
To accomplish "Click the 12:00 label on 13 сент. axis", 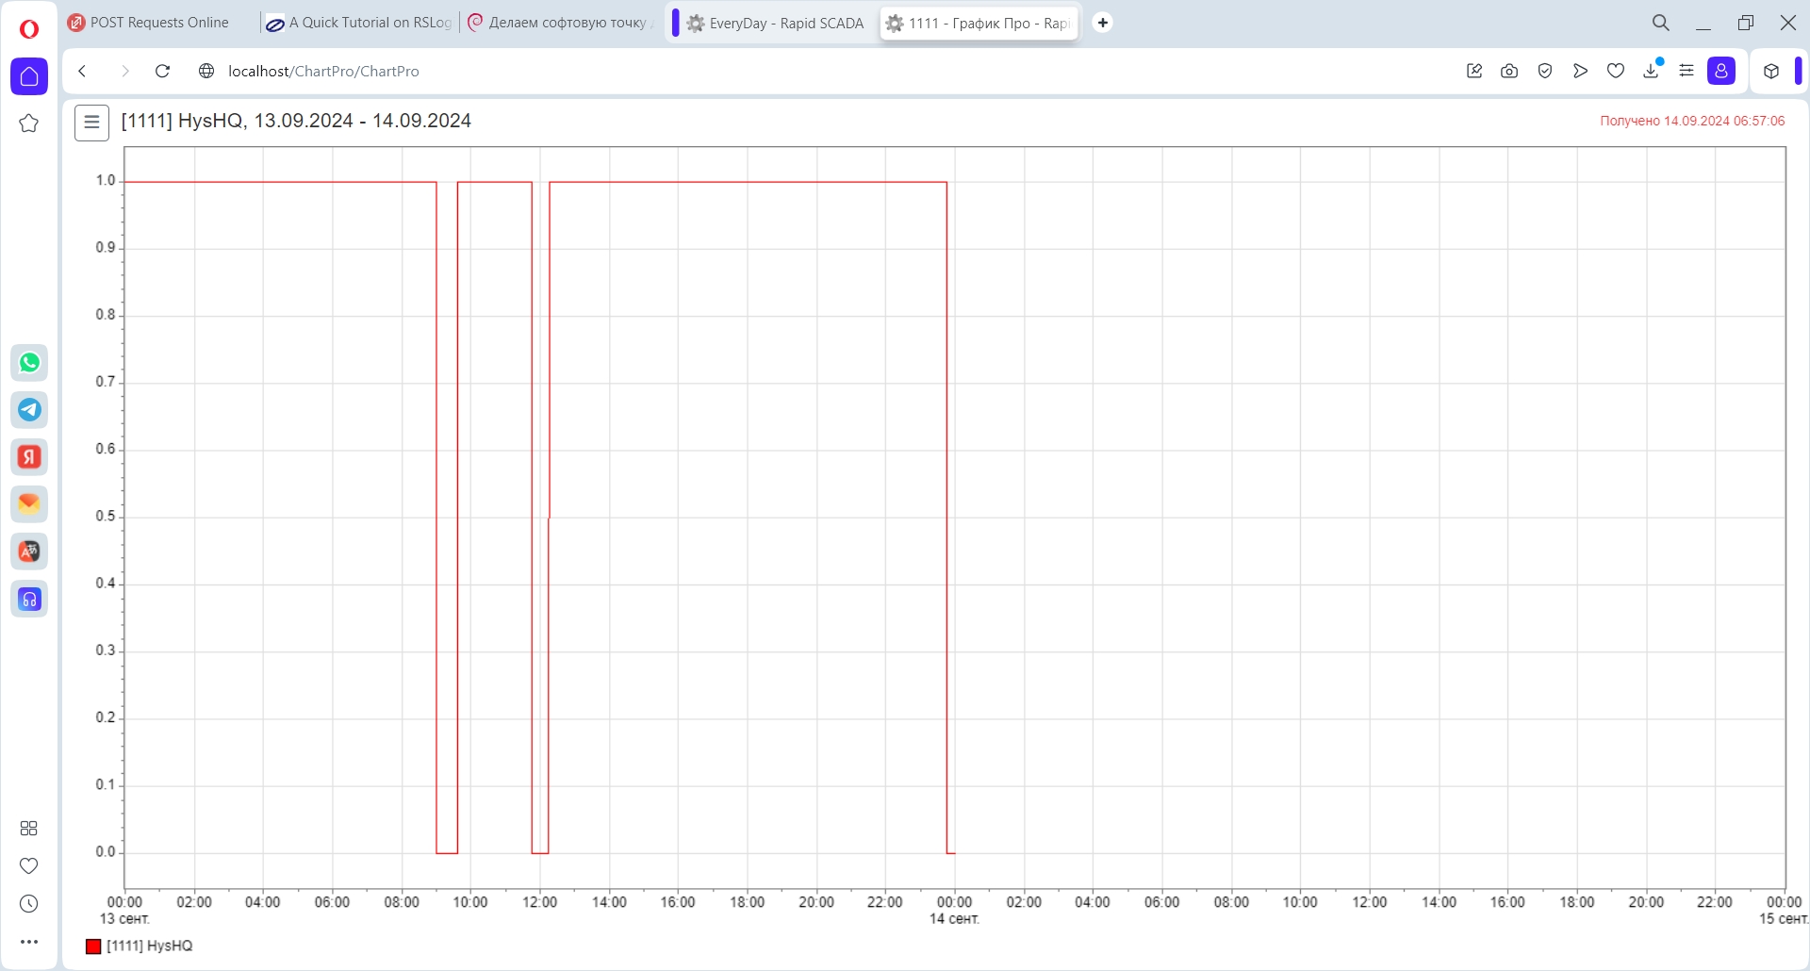I will (x=540, y=902).
